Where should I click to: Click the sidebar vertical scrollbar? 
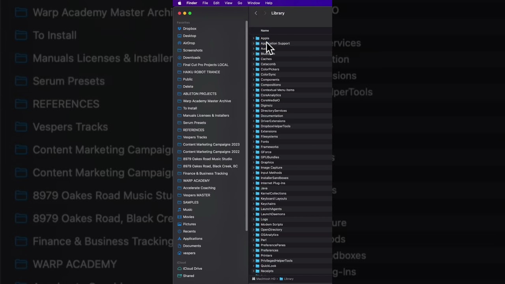pos(247,125)
